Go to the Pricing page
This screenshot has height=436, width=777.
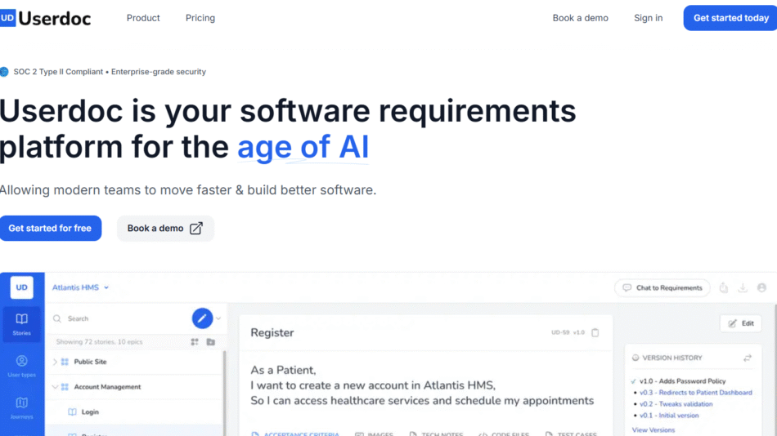coord(200,18)
